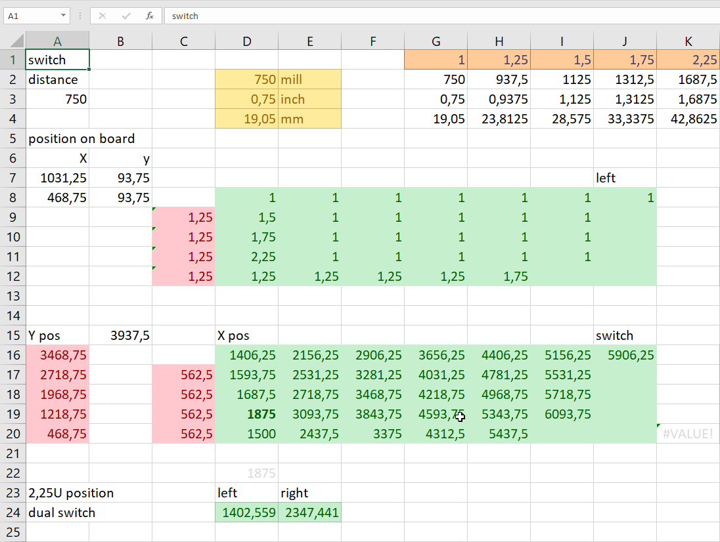Click the cell containing '#VALUE!' error
720x542 pixels.
click(x=688, y=434)
